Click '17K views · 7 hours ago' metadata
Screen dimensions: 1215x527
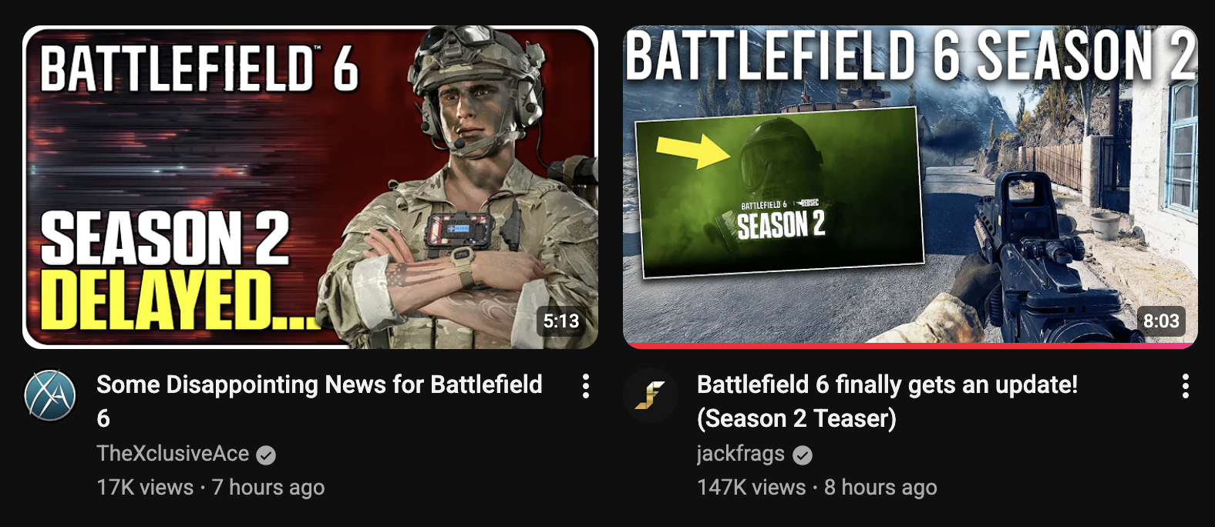coord(210,487)
